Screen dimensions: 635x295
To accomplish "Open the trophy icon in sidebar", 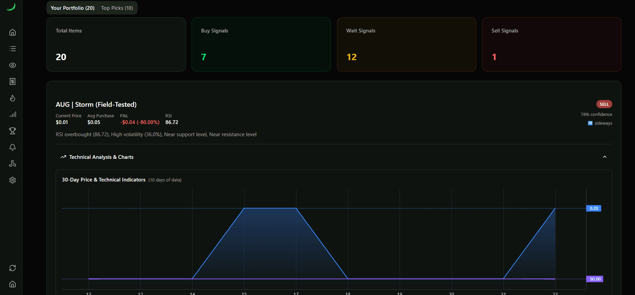I will tap(13, 131).
